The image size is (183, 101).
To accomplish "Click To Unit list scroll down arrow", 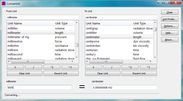I will tap(155, 57).
